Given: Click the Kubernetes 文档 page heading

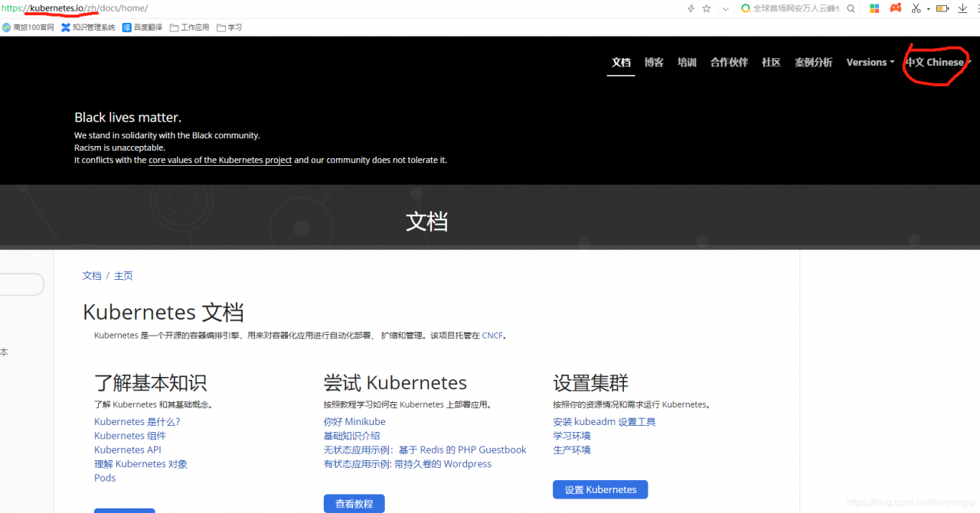Looking at the screenshot, I should (x=163, y=313).
